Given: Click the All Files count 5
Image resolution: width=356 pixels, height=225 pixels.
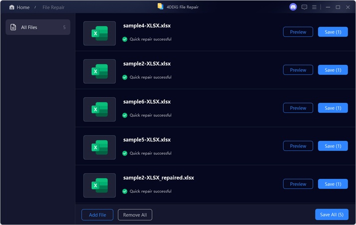Looking at the screenshot, I should click(x=64, y=27).
